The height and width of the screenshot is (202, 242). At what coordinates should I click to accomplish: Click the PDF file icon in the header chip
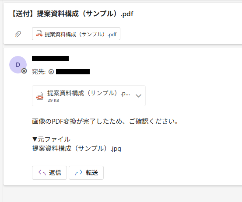coord(39,34)
